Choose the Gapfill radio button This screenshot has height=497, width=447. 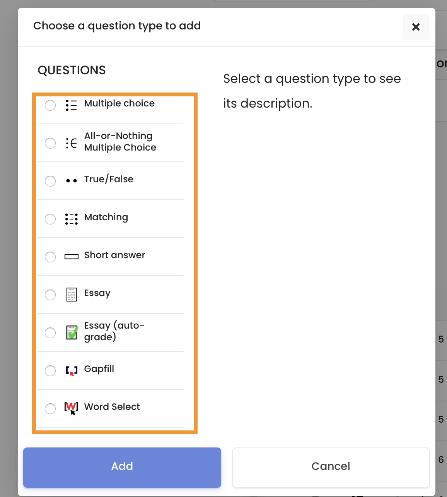tap(50, 371)
